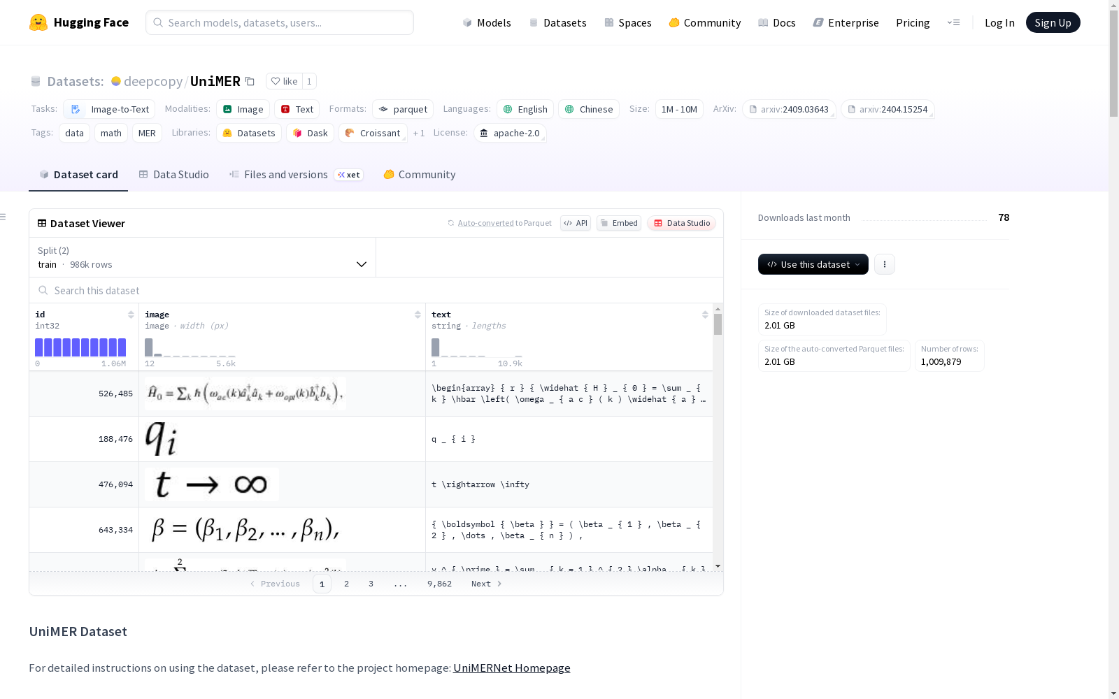Open the Croissant library tag
This screenshot has width=1119, height=699.
tap(373, 133)
